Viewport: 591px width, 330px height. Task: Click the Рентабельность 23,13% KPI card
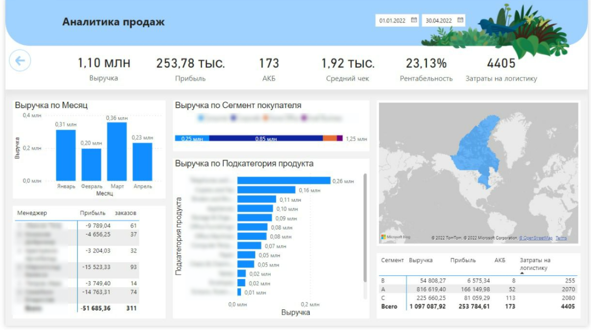(426, 69)
